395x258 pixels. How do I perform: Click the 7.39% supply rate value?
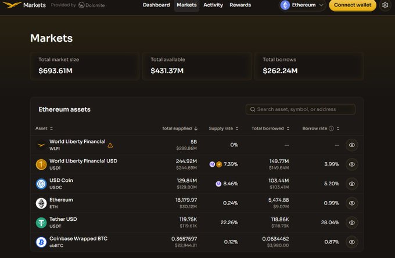tap(231, 164)
